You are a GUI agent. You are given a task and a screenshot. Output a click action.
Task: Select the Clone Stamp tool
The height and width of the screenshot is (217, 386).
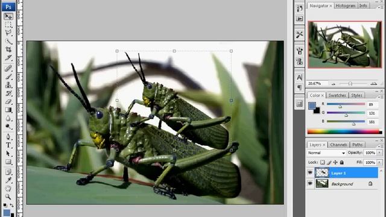click(x=8, y=85)
